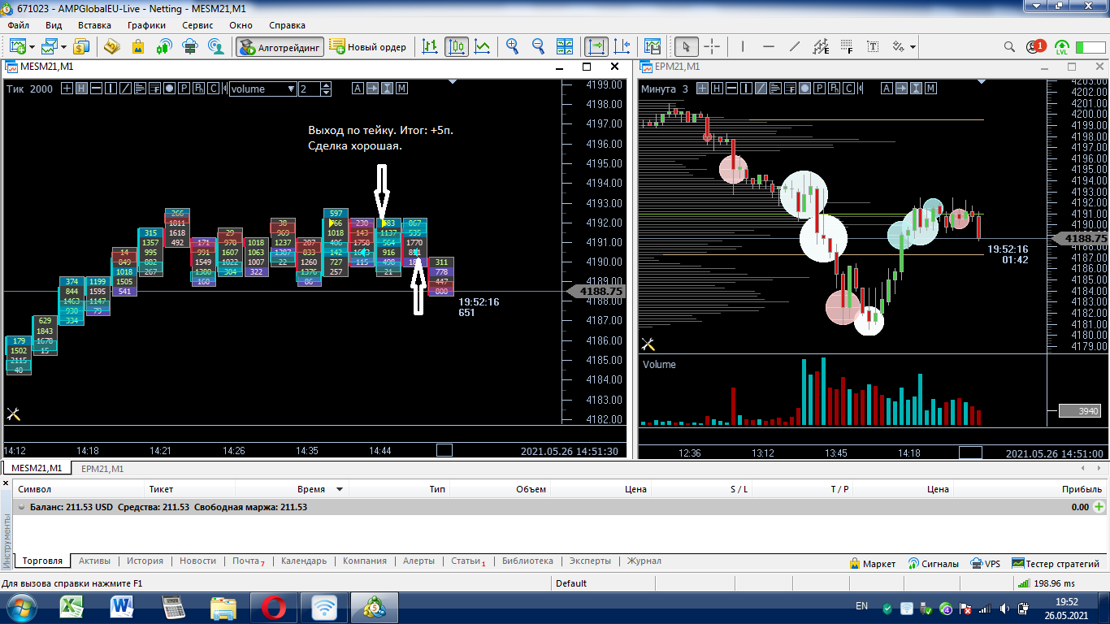Toggle the P button in MESM21 chart panel
Screen dimensions: 1110x624
(184, 89)
